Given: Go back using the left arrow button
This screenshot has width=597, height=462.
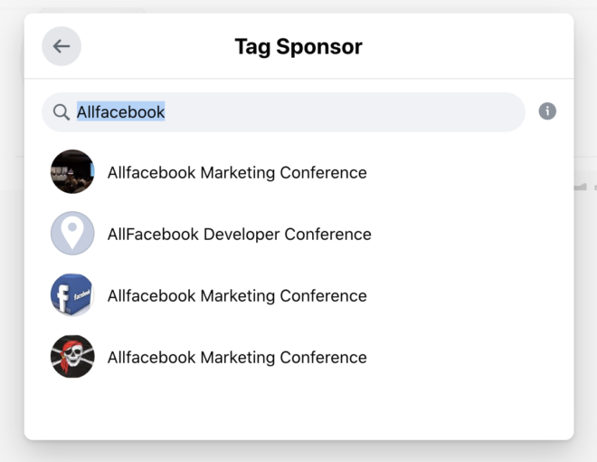Looking at the screenshot, I should [x=62, y=46].
